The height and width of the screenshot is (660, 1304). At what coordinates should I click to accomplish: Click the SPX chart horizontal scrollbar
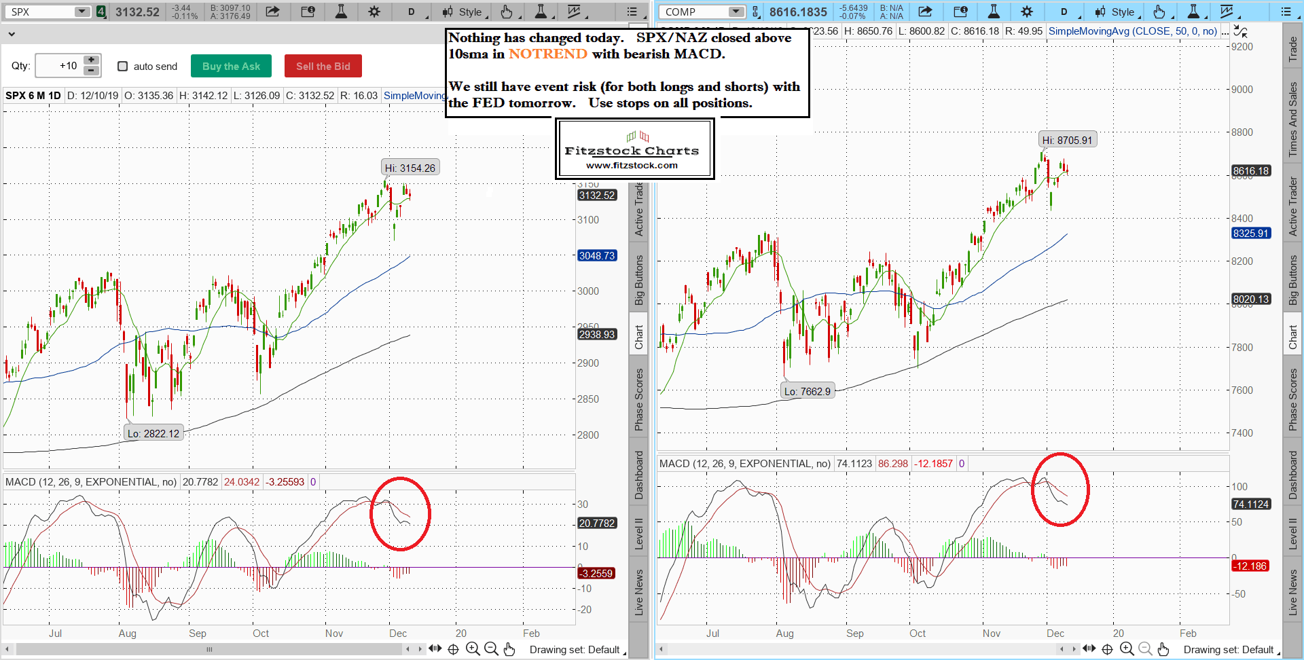click(209, 649)
